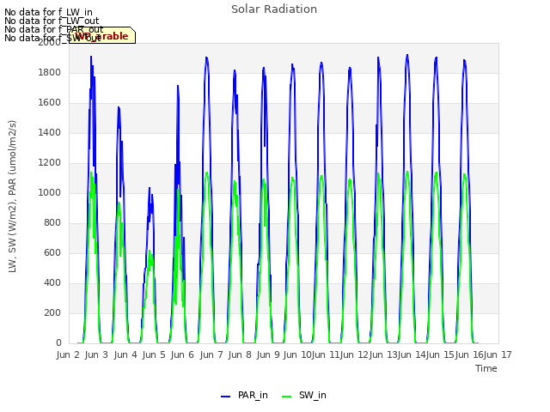Click the Jun 15 x-axis tick label
550x412 pixels.
tap(440, 354)
